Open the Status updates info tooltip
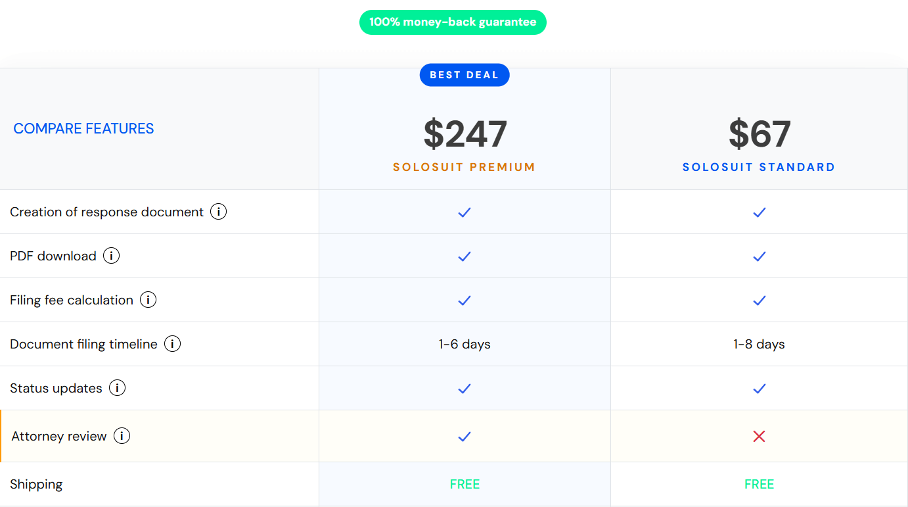The width and height of the screenshot is (908, 507). tap(117, 387)
